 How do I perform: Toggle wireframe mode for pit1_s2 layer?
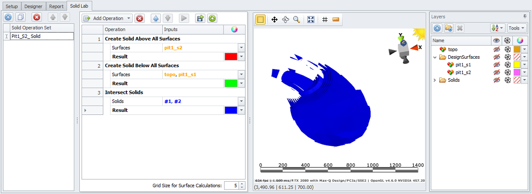point(507,72)
